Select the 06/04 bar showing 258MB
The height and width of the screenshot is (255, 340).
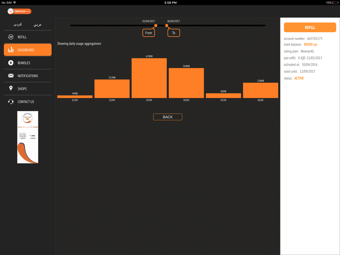[x=260, y=90]
